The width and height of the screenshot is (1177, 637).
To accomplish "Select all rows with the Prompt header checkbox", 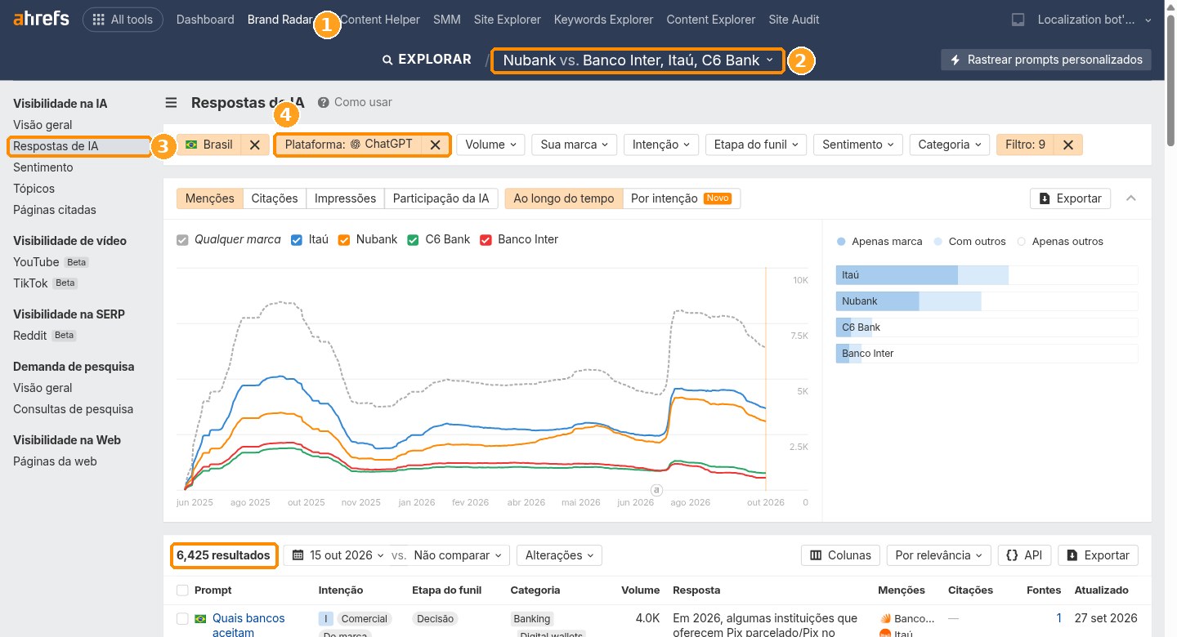I will pyautogui.click(x=182, y=590).
